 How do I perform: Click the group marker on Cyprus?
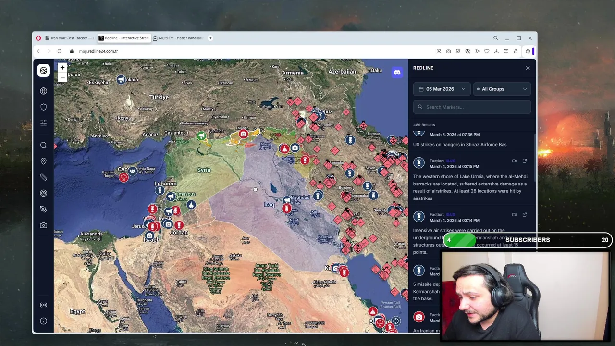(133, 171)
